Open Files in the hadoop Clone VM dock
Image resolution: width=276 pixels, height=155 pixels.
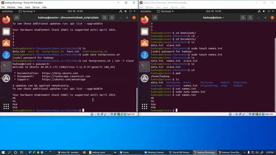144,31
